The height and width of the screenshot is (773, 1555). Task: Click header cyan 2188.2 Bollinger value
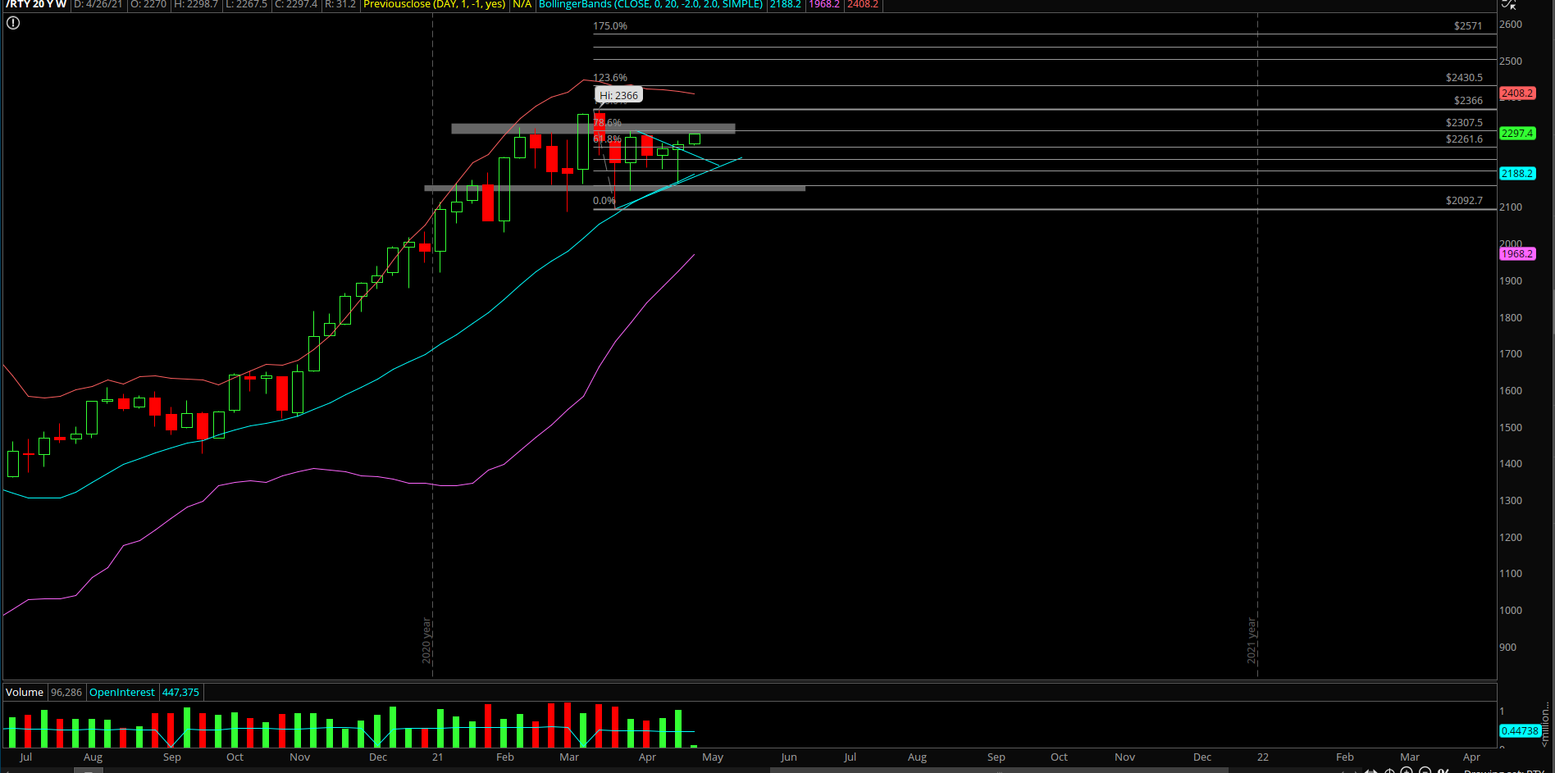pos(785,4)
